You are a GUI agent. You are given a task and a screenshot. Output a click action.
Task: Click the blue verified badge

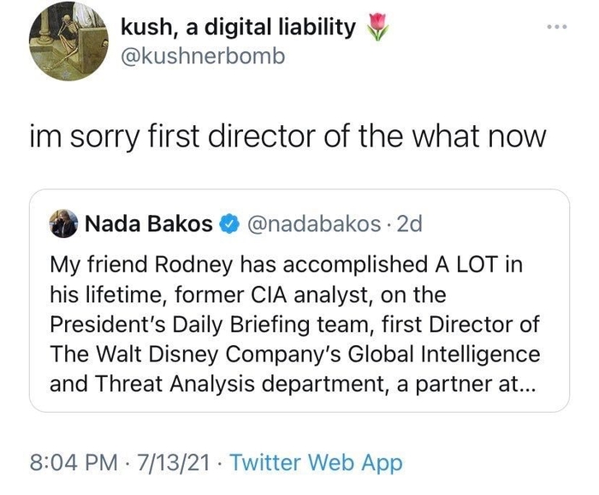[x=228, y=224]
